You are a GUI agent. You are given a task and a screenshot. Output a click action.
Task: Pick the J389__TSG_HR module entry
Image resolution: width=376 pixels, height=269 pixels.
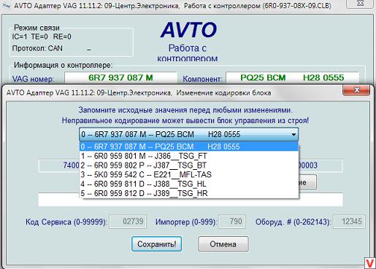(x=189, y=193)
